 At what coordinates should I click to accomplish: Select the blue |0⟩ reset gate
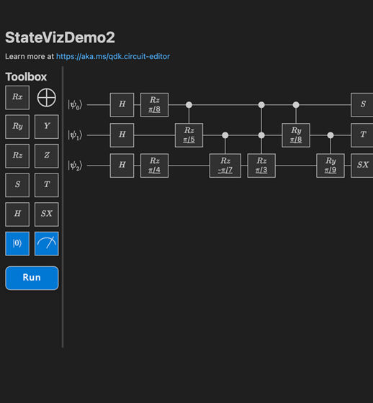click(17, 243)
